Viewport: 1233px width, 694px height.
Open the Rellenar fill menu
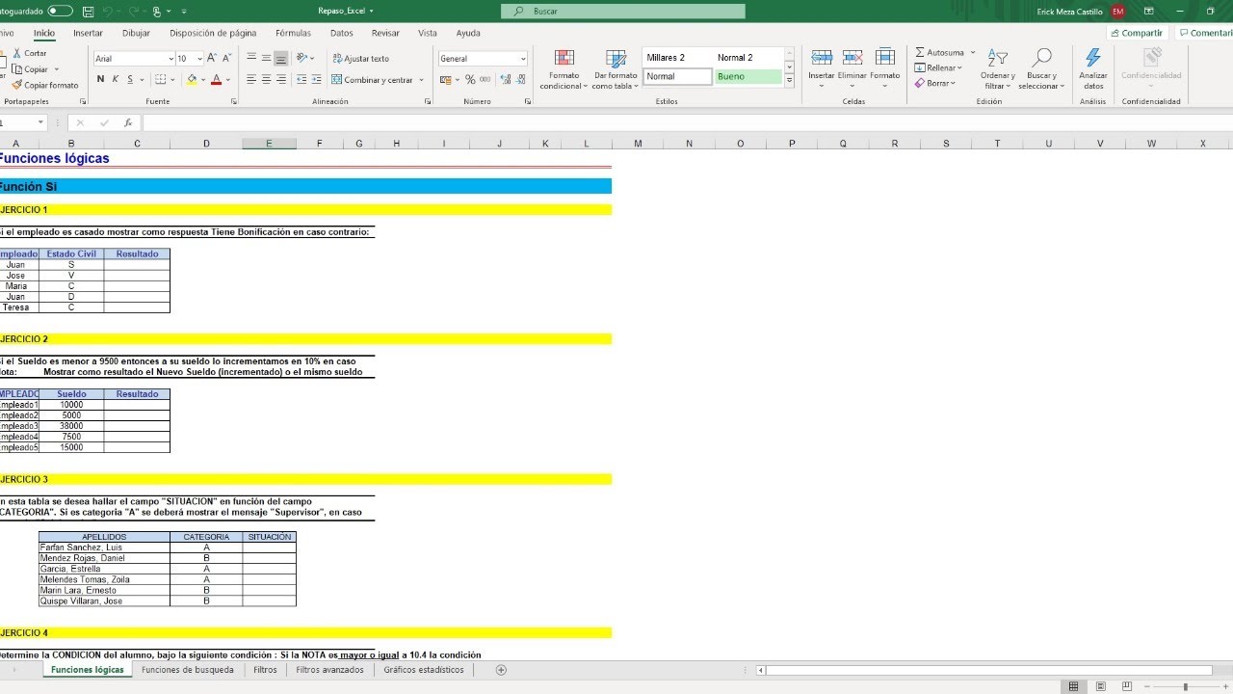(x=940, y=67)
